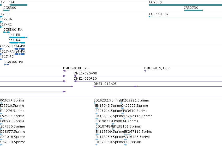Select the fz4-PA protein feature

coord(19,54)
